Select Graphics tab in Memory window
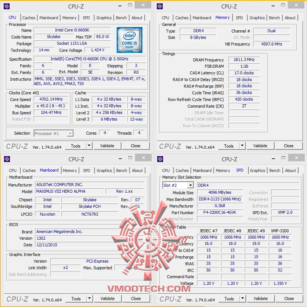Image resolution: width=307 pixels, height=307 pixels. [257, 18]
